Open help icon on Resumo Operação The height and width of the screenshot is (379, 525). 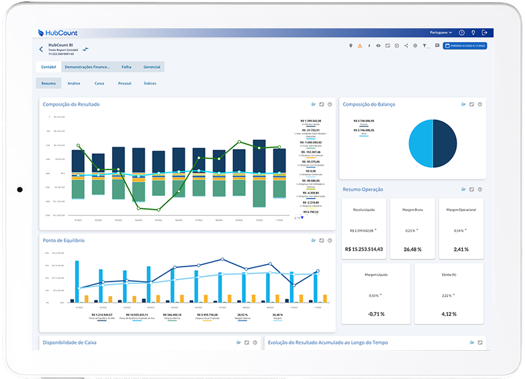(480, 189)
